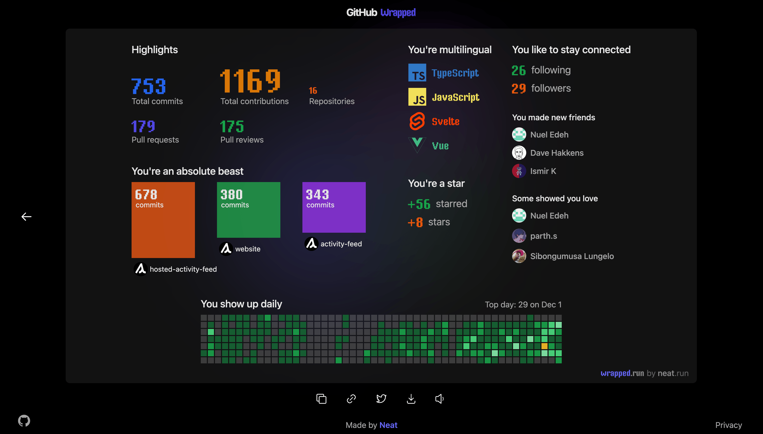Click 'You show up daily' heading
The image size is (763, 434).
click(x=241, y=304)
